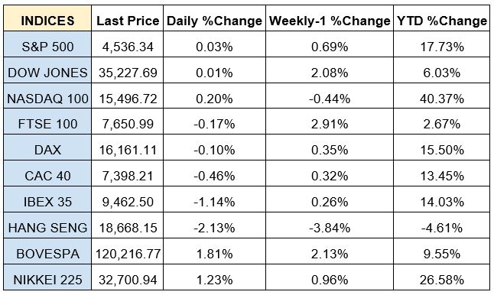The image size is (494, 295).
Task: Select the NASDAQ 100 row label
Action: click(47, 99)
